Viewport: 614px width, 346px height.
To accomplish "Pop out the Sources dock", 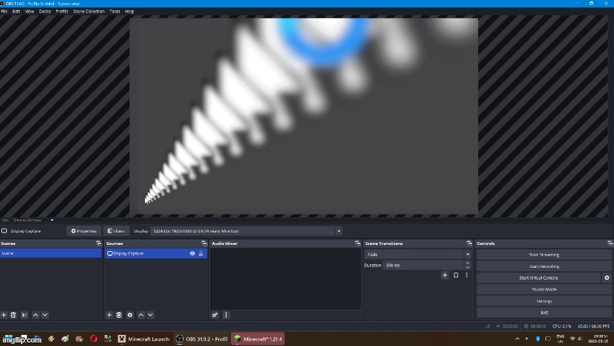I will click(x=204, y=243).
